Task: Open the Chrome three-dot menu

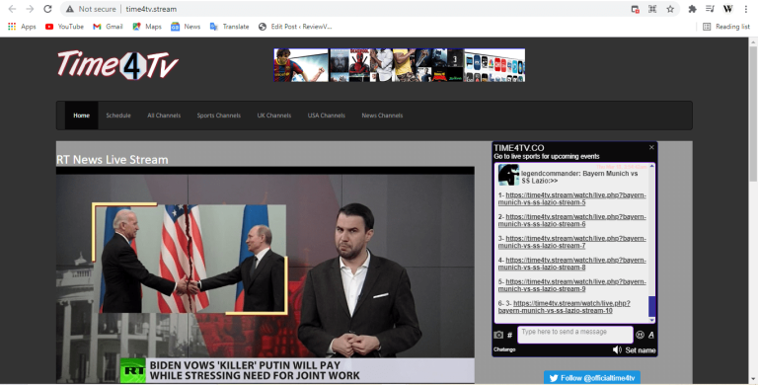Action: (746, 9)
